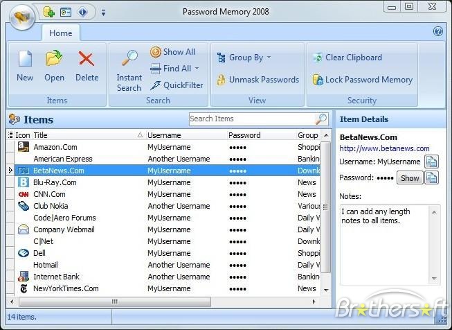Click Clear Clipboard
Viewport: 452px width, 330px height.
click(x=347, y=58)
